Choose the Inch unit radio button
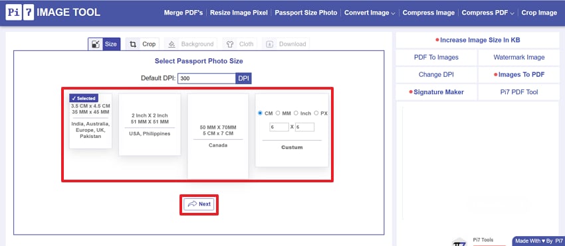This screenshot has width=565, height=246. tap(296, 113)
